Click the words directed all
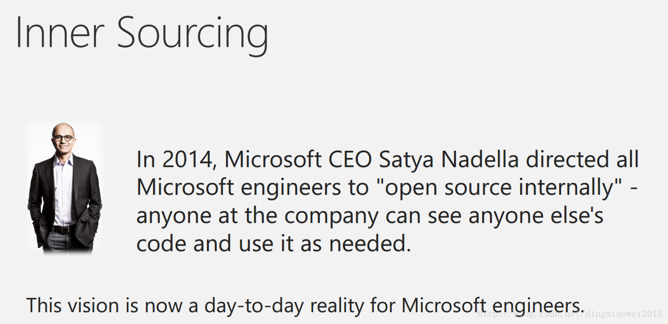 click(x=583, y=160)
